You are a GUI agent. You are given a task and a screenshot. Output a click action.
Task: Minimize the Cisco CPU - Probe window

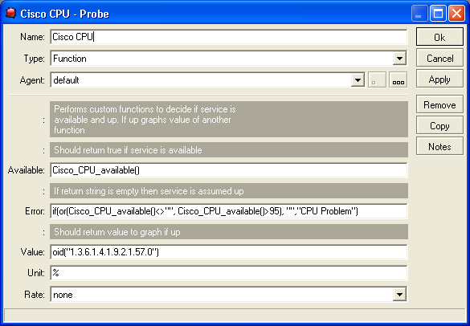coord(419,14)
